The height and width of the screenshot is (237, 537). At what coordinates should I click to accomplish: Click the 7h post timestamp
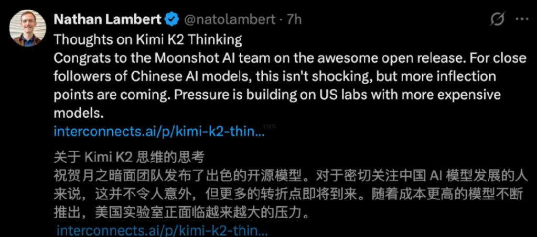[x=295, y=19]
